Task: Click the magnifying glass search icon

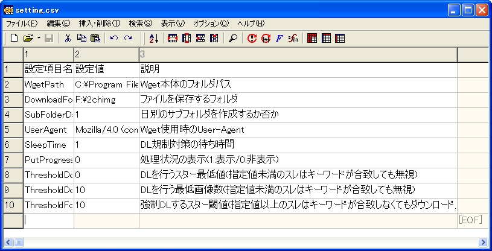Action: click(233, 38)
